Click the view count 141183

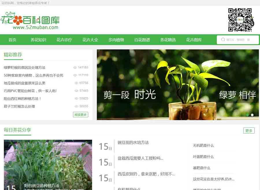tap(83, 67)
